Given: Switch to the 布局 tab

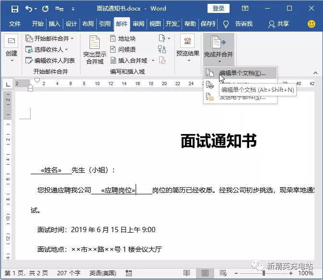Looking at the screenshot, I should point(88,24).
